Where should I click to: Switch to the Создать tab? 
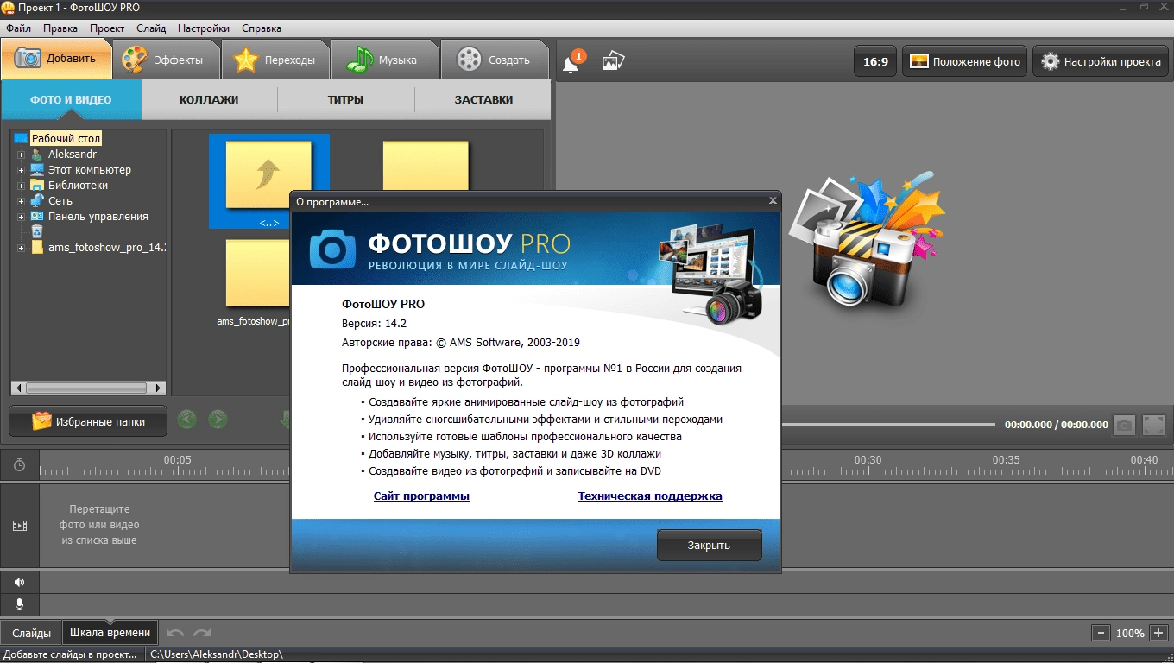click(x=495, y=60)
